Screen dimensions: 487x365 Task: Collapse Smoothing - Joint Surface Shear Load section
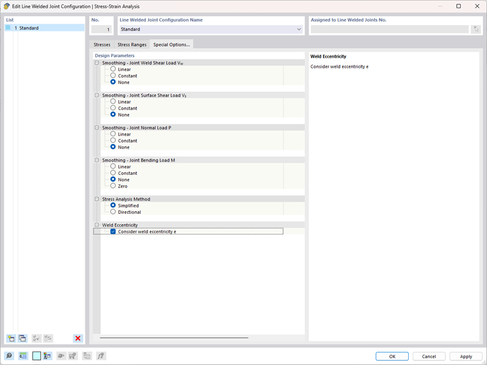coord(97,95)
